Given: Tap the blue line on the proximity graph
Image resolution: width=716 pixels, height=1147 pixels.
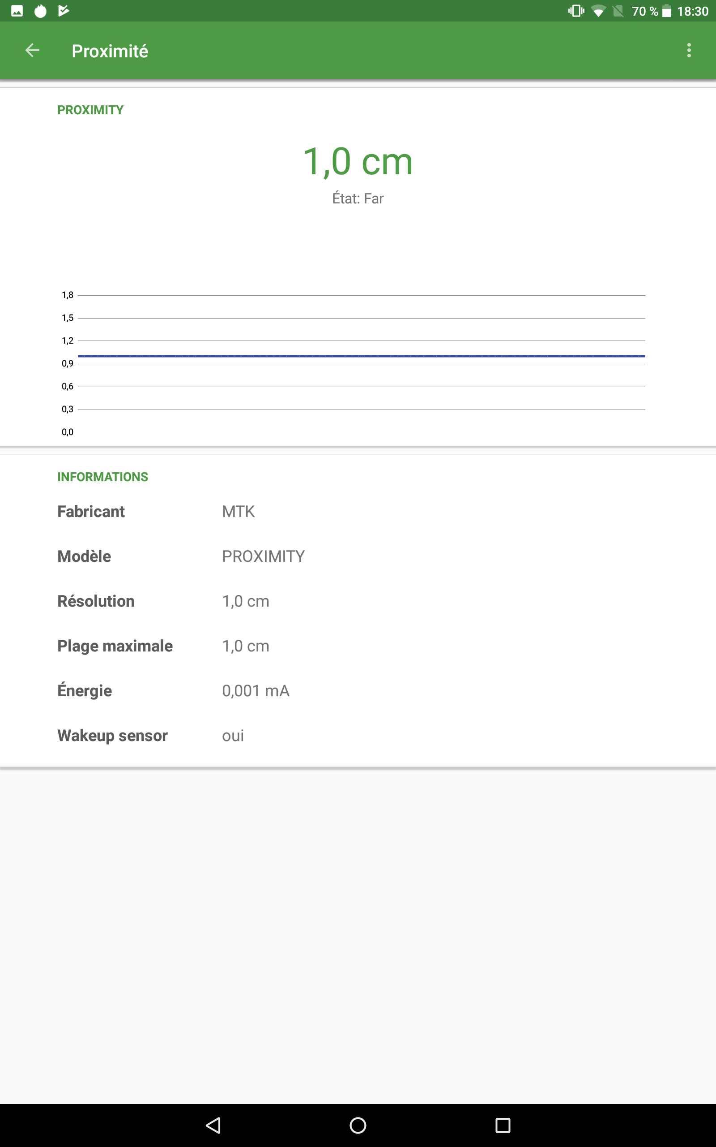Looking at the screenshot, I should click(361, 355).
